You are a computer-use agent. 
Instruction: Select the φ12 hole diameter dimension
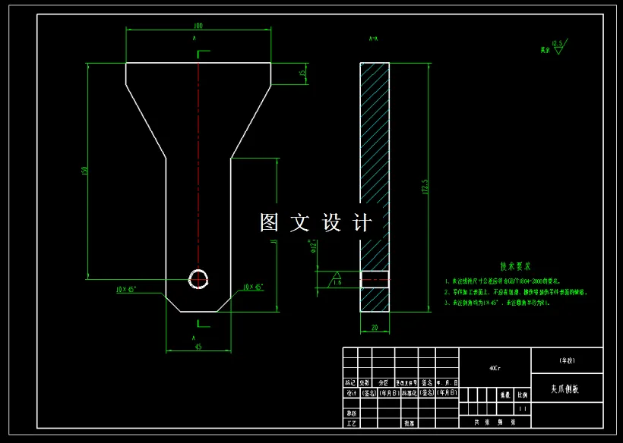click(x=314, y=247)
